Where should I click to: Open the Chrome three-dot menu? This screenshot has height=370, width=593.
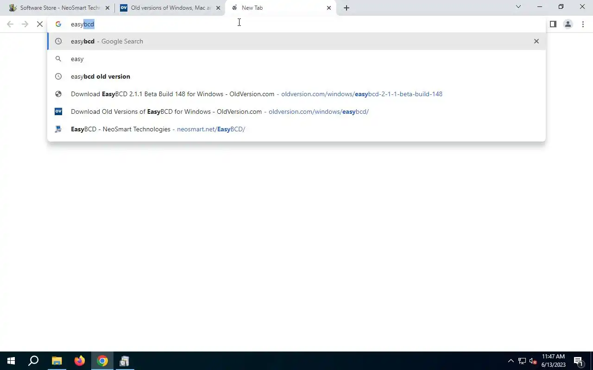(583, 24)
